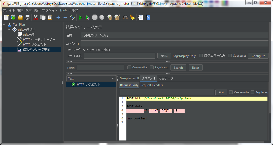Screen dimensions: 273x145
Task: Open the Text renderer dropdown
Action: point(91,79)
